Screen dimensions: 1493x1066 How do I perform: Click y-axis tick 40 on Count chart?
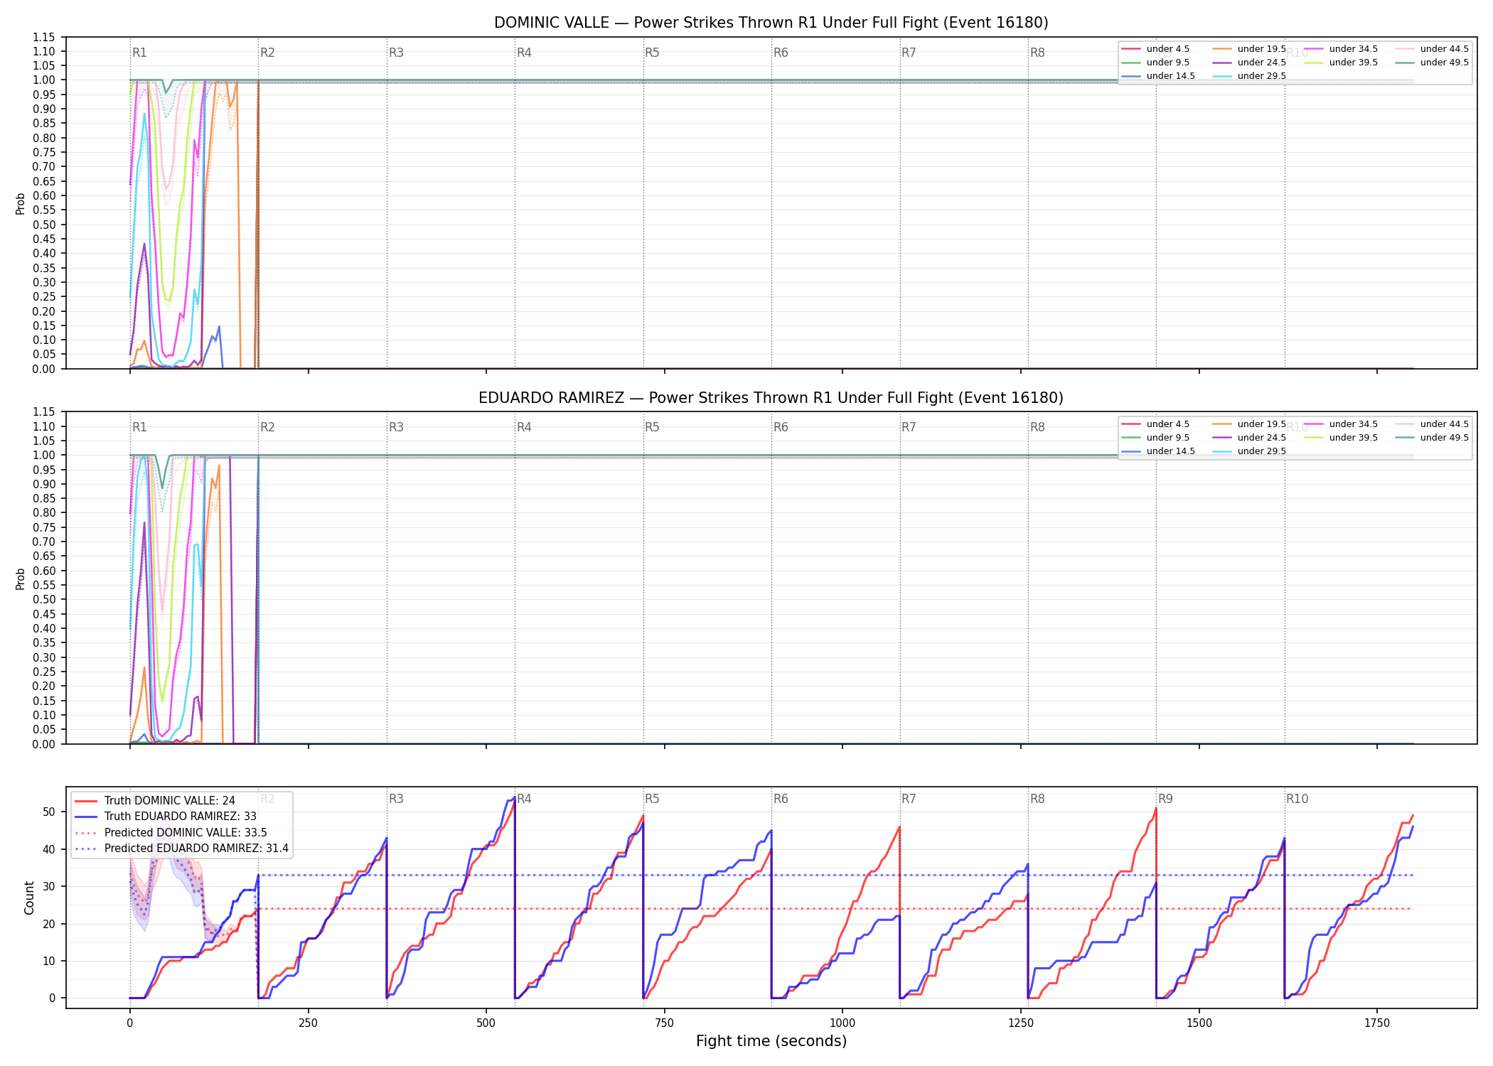(49, 849)
